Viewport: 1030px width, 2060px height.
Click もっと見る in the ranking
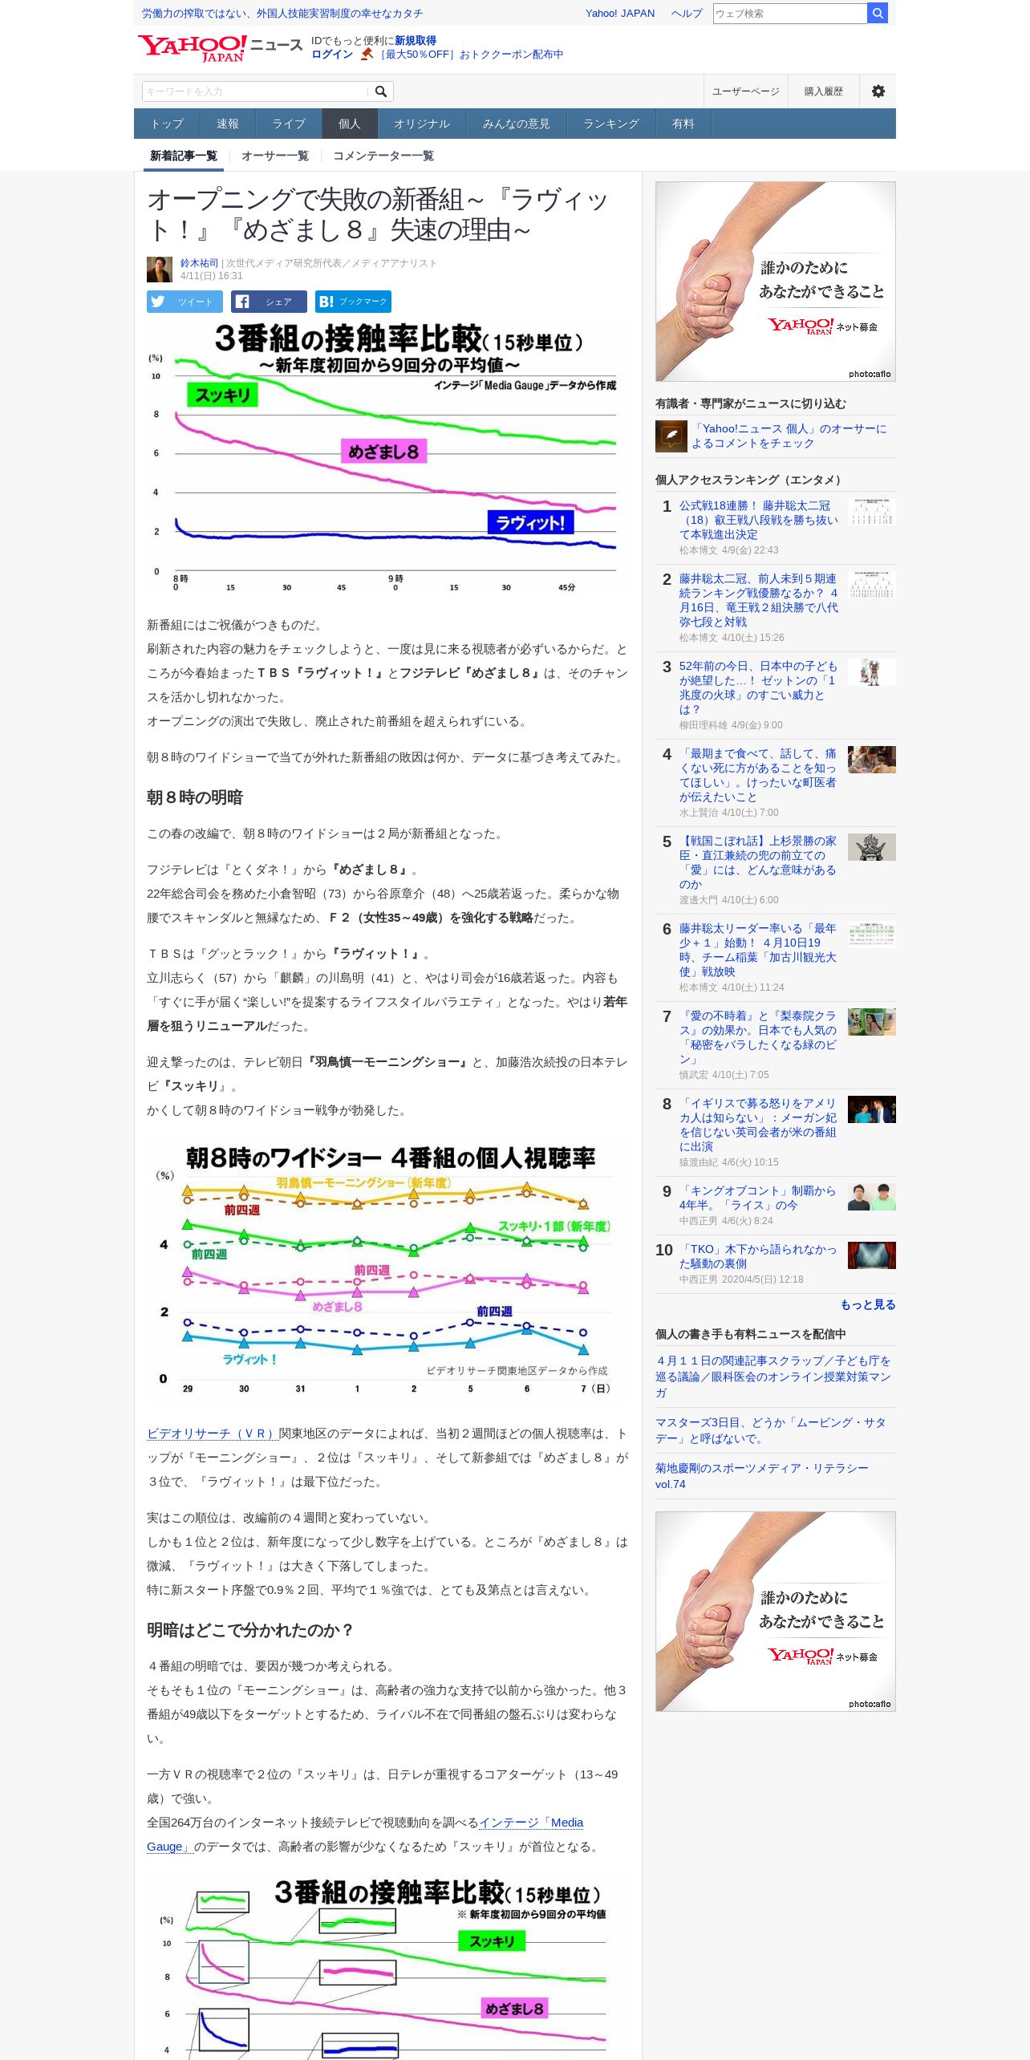tap(868, 1305)
